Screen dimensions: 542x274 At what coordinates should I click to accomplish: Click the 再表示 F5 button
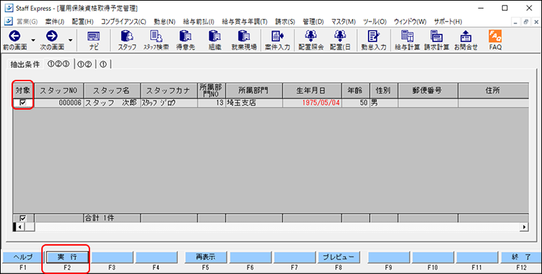tap(205, 257)
